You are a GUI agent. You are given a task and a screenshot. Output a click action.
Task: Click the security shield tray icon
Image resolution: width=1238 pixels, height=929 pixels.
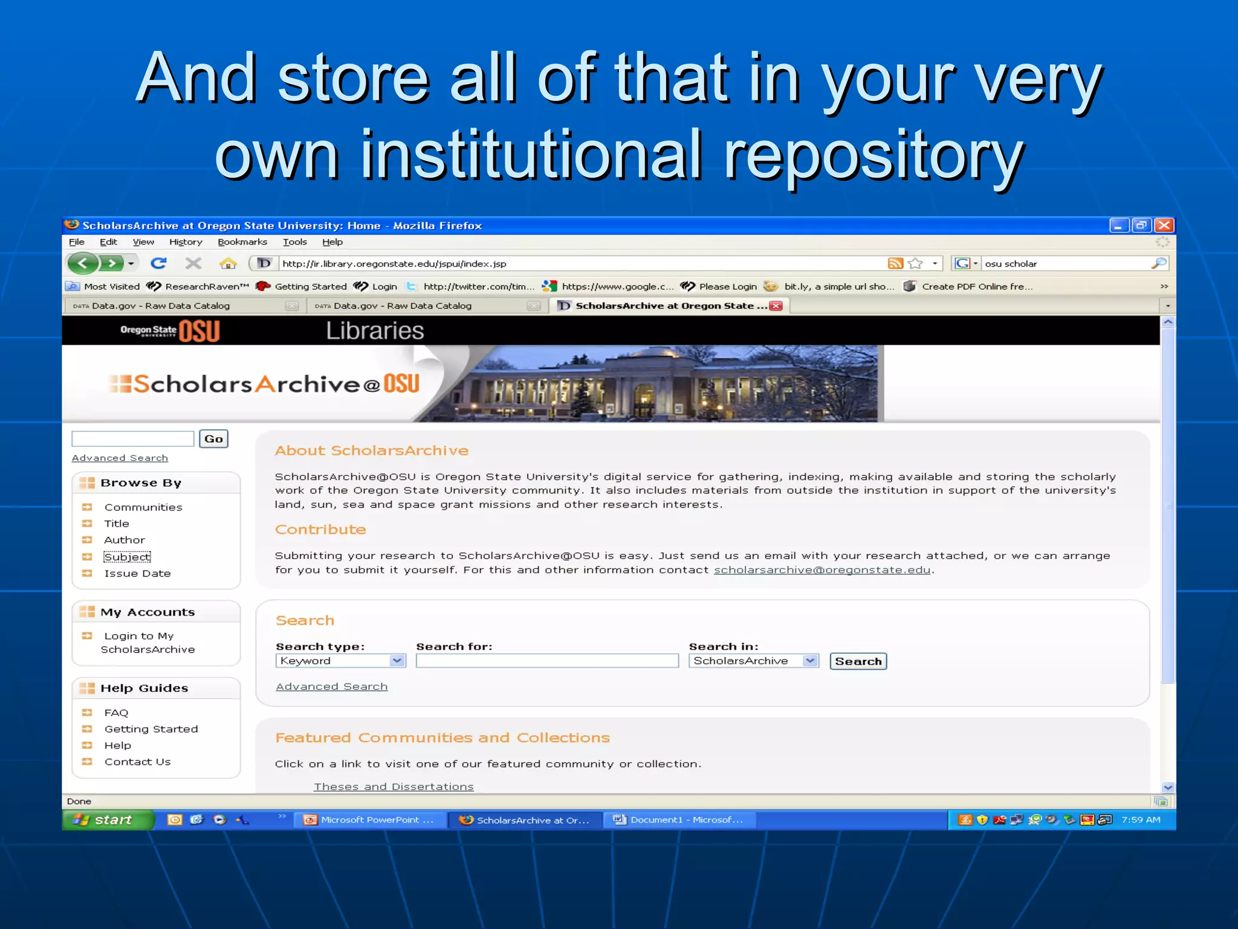click(982, 820)
